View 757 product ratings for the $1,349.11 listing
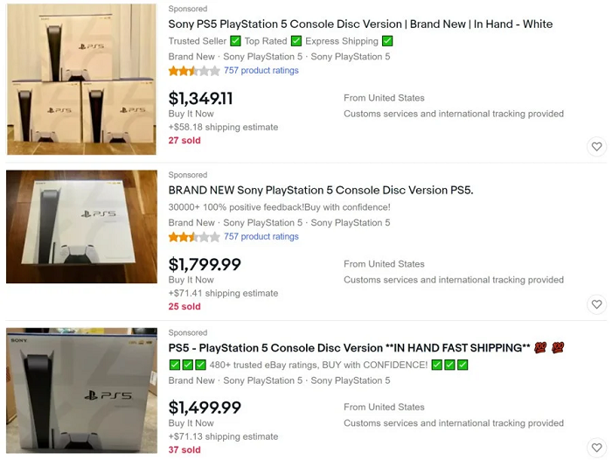The width and height of the screenshot is (612, 460). pos(261,71)
